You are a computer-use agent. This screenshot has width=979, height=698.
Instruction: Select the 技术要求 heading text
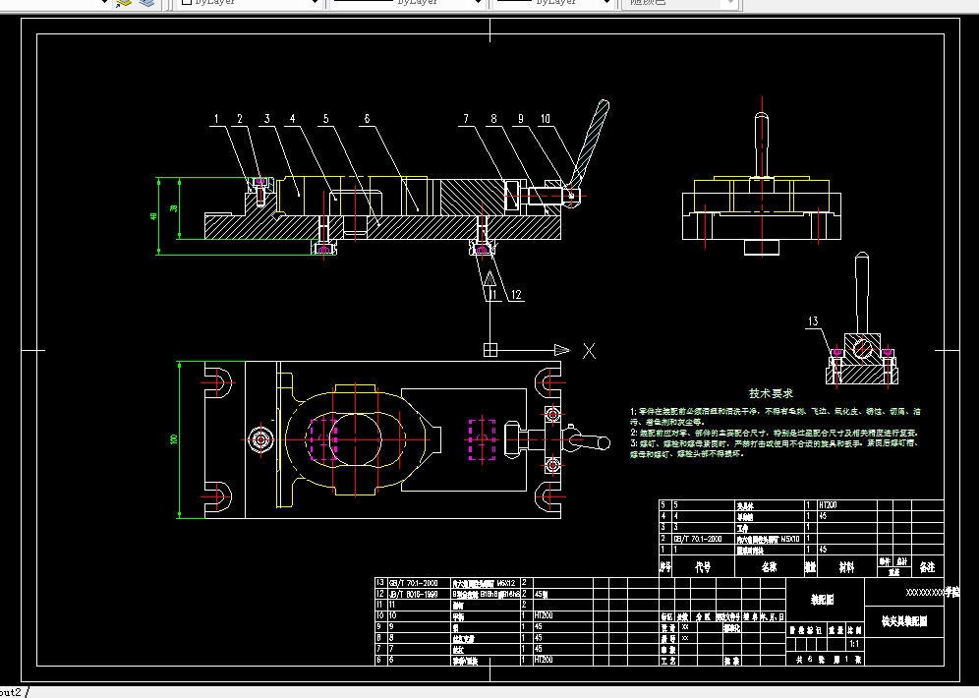pyautogui.click(x=771, y=393)
